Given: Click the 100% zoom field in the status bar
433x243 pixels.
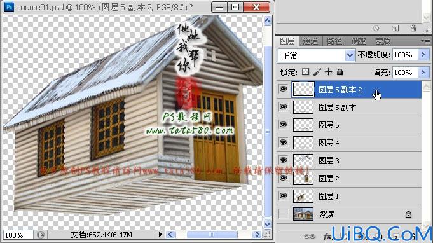Looking at the screenshot, I should pos(18,235).
